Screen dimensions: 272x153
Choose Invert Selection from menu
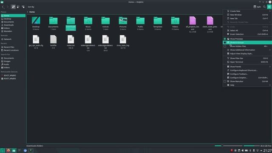coord(247,34)
